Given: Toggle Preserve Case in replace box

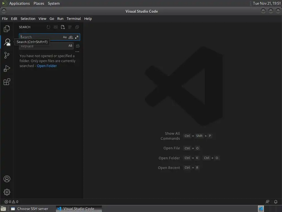Looking at the screenshot, I should pos(70,46).
